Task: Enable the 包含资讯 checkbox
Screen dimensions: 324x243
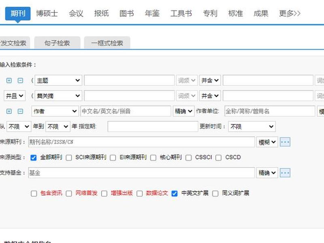Action: (x=34, y=194)
